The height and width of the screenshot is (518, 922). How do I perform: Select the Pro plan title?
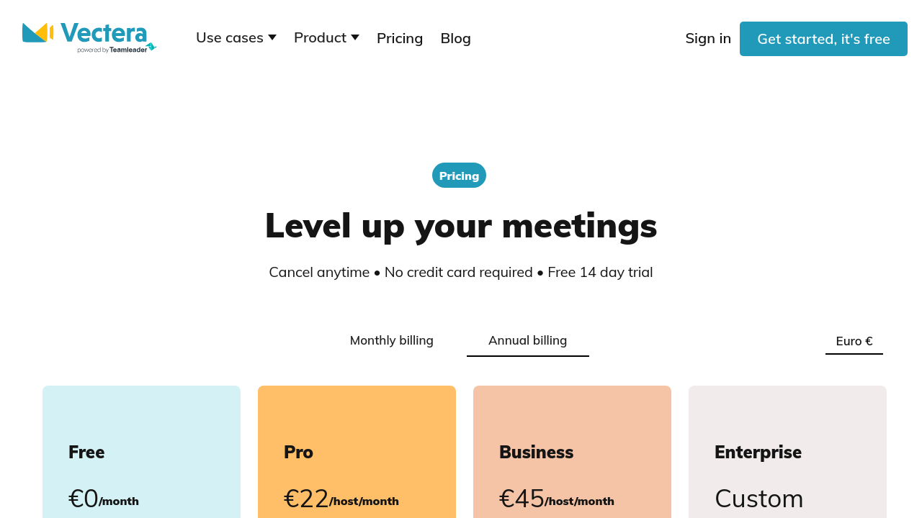click(298, 453)
